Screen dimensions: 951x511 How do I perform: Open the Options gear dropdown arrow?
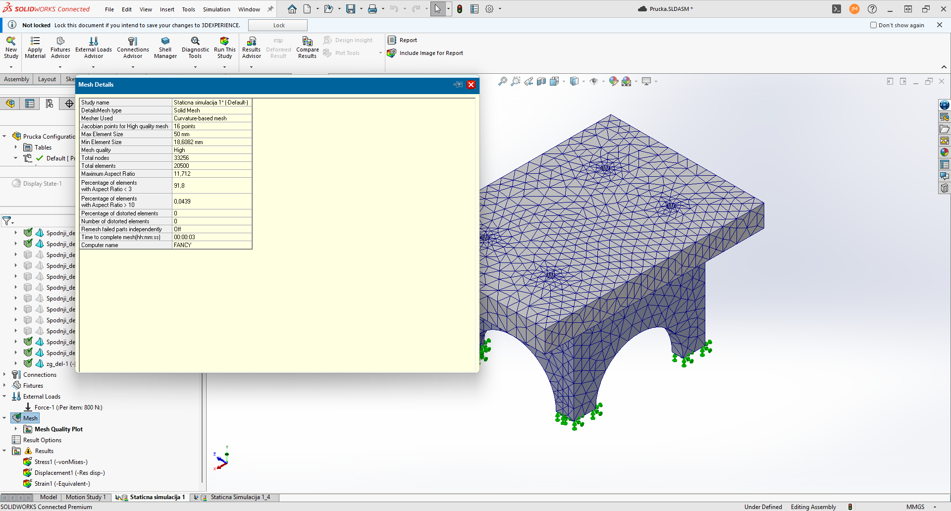tap(500, 9)
